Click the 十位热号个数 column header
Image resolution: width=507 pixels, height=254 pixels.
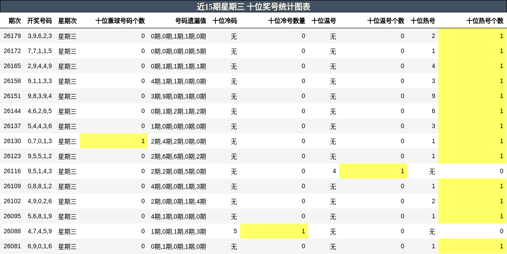point(485,21)
